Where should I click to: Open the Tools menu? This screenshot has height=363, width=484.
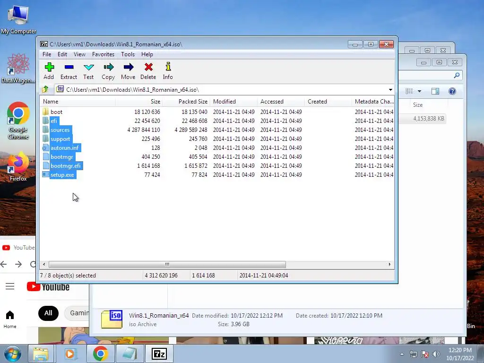pyautogui.click(x=128, y=54)
